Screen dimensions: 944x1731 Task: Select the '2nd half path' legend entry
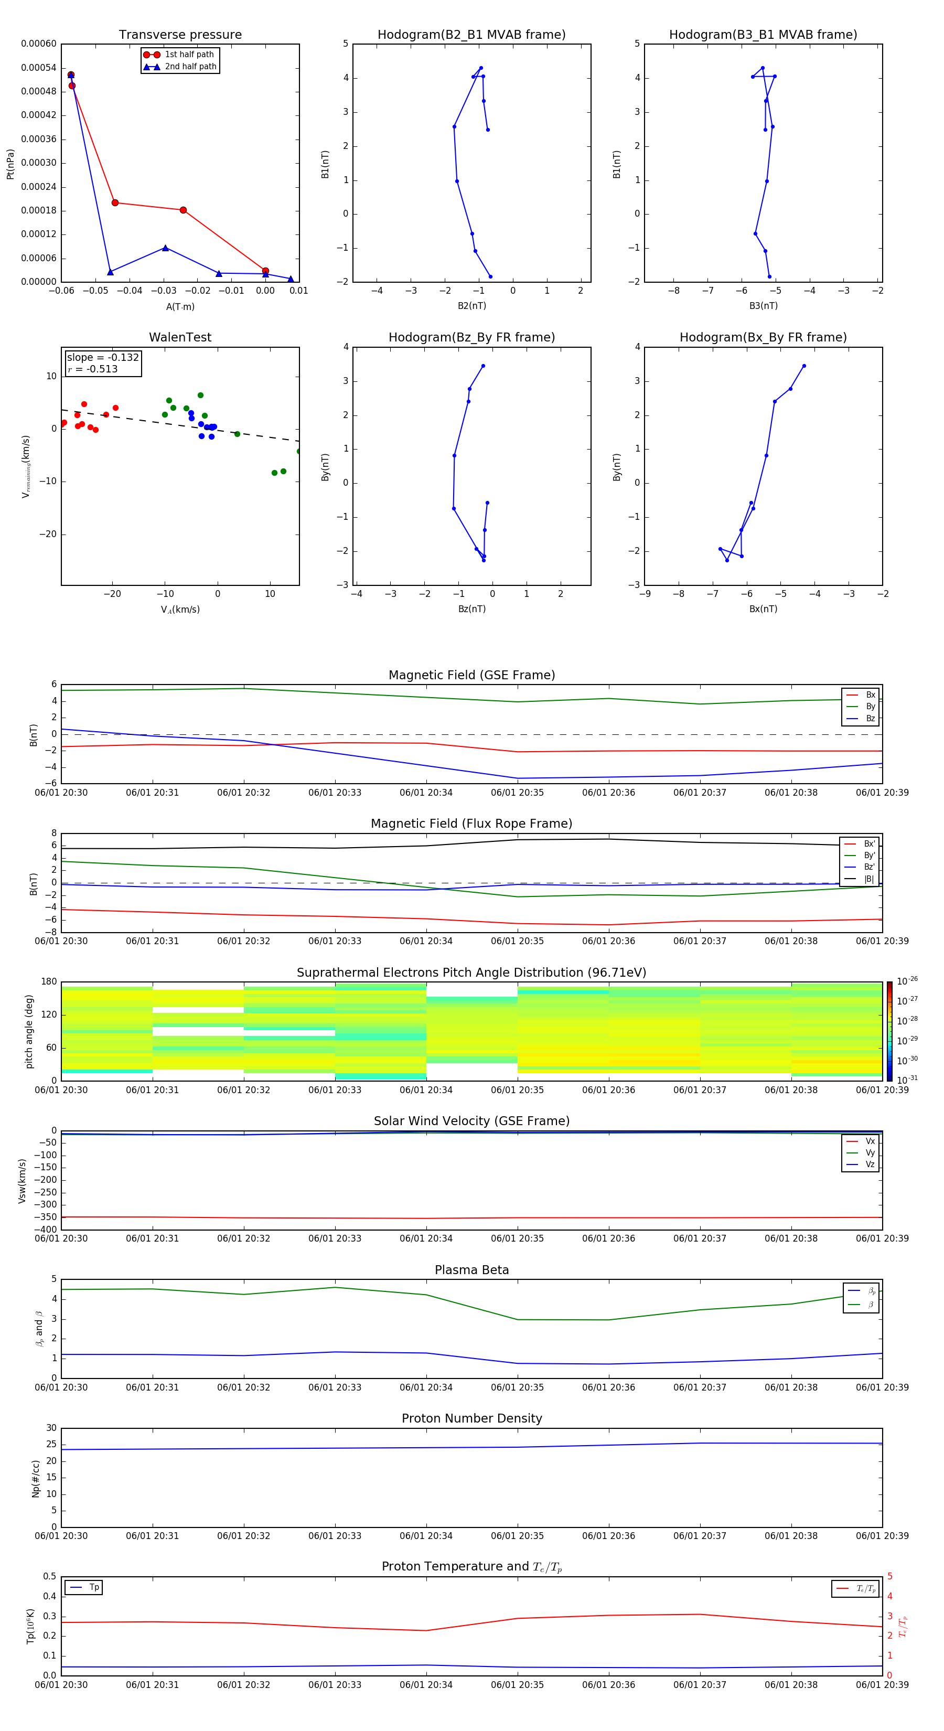[180, 67]
